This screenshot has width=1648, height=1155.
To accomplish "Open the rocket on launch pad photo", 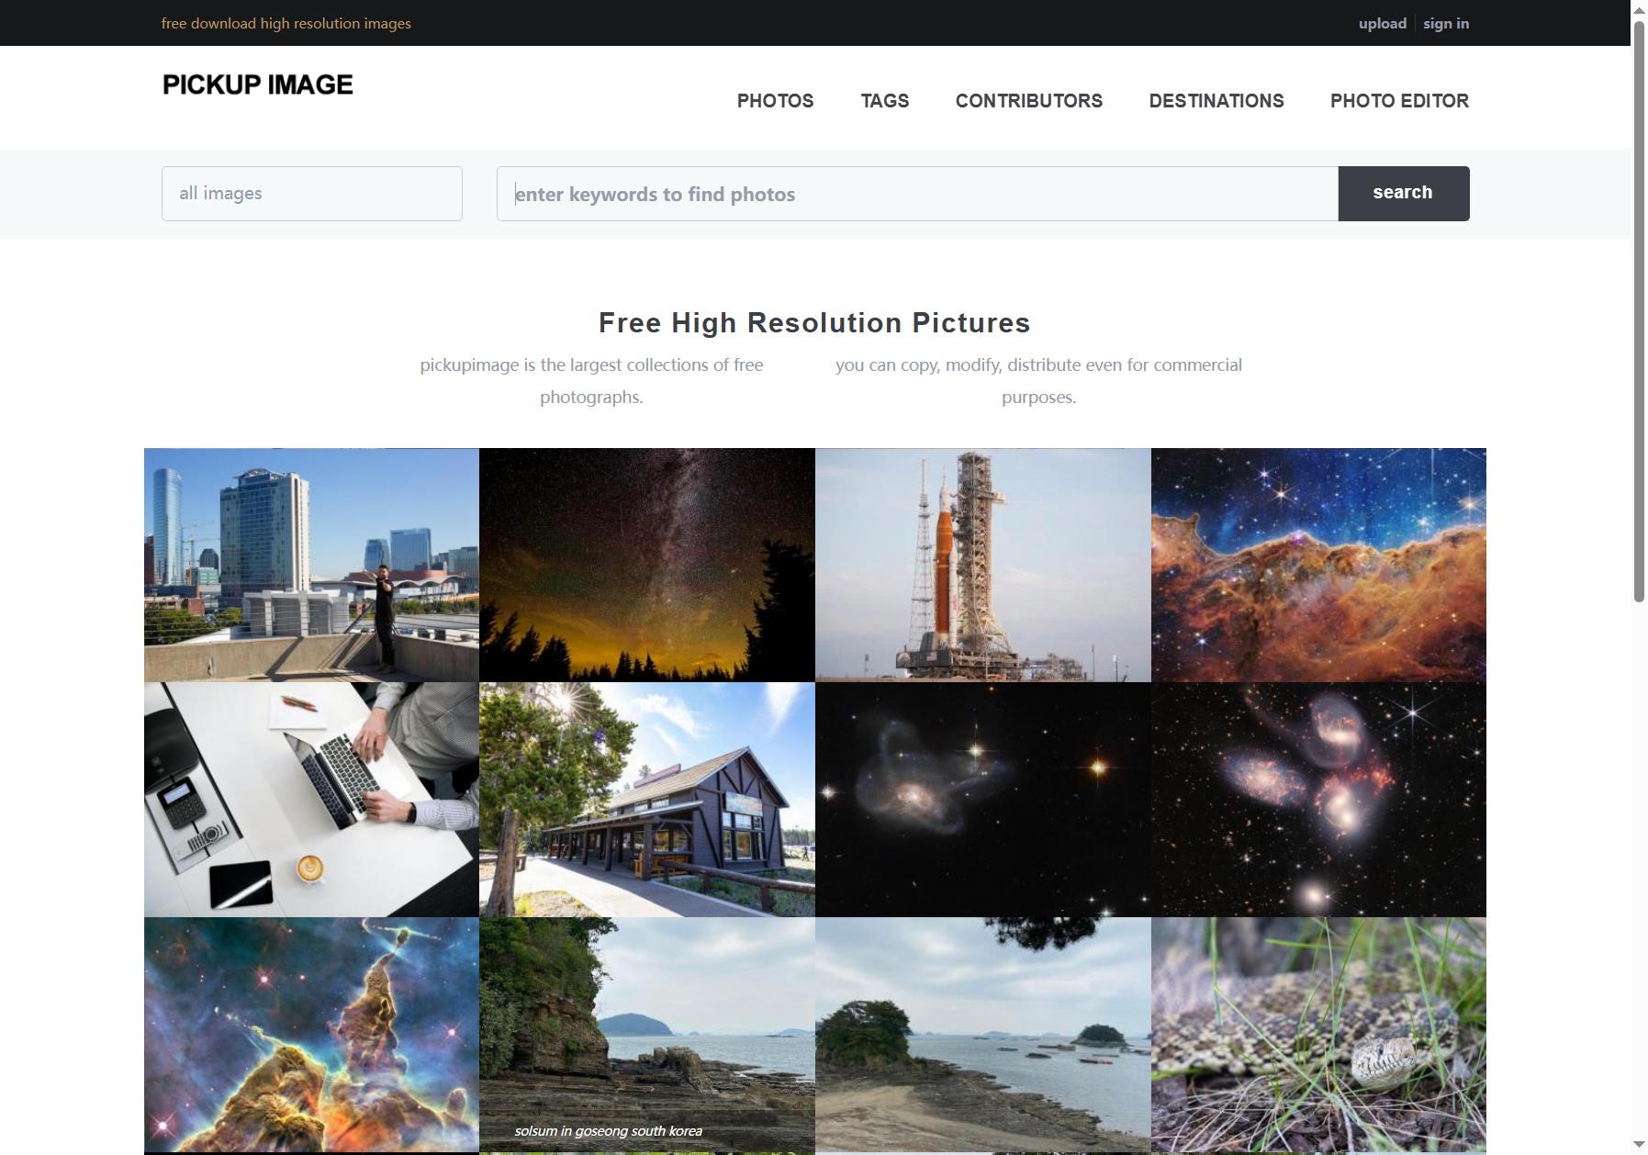I will coord(983,565).
